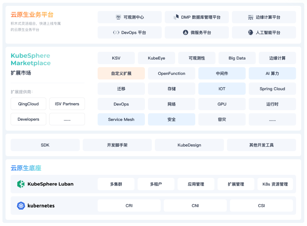
Task: Click the 网络 tile
Action: [x=172, y=104]
